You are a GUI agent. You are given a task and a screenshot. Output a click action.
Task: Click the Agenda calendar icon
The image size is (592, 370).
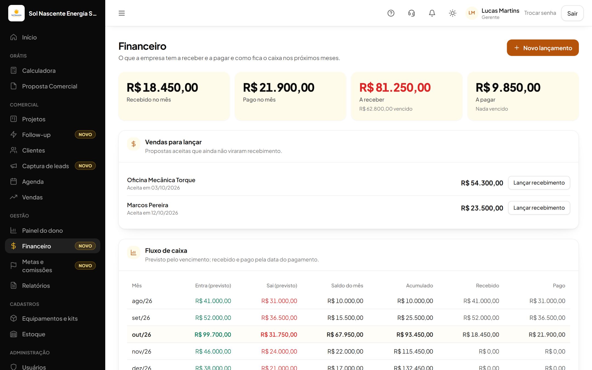pos(14,181)
